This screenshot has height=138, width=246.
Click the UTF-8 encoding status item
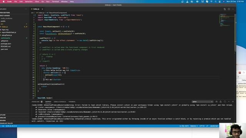coord(202,126)
